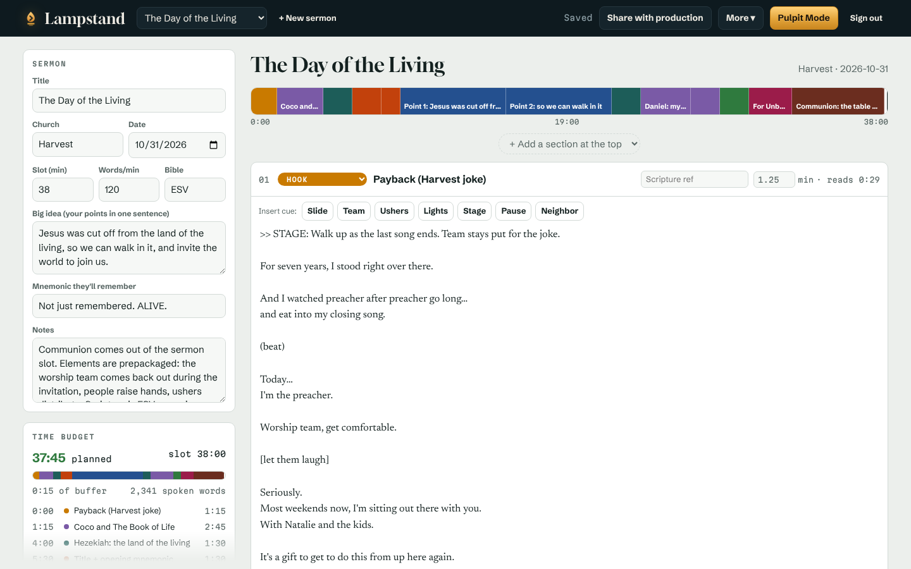The height and width of the screenshot is (569, 911).
Task: Insert an Ushers cue
Action: [394, 211]
